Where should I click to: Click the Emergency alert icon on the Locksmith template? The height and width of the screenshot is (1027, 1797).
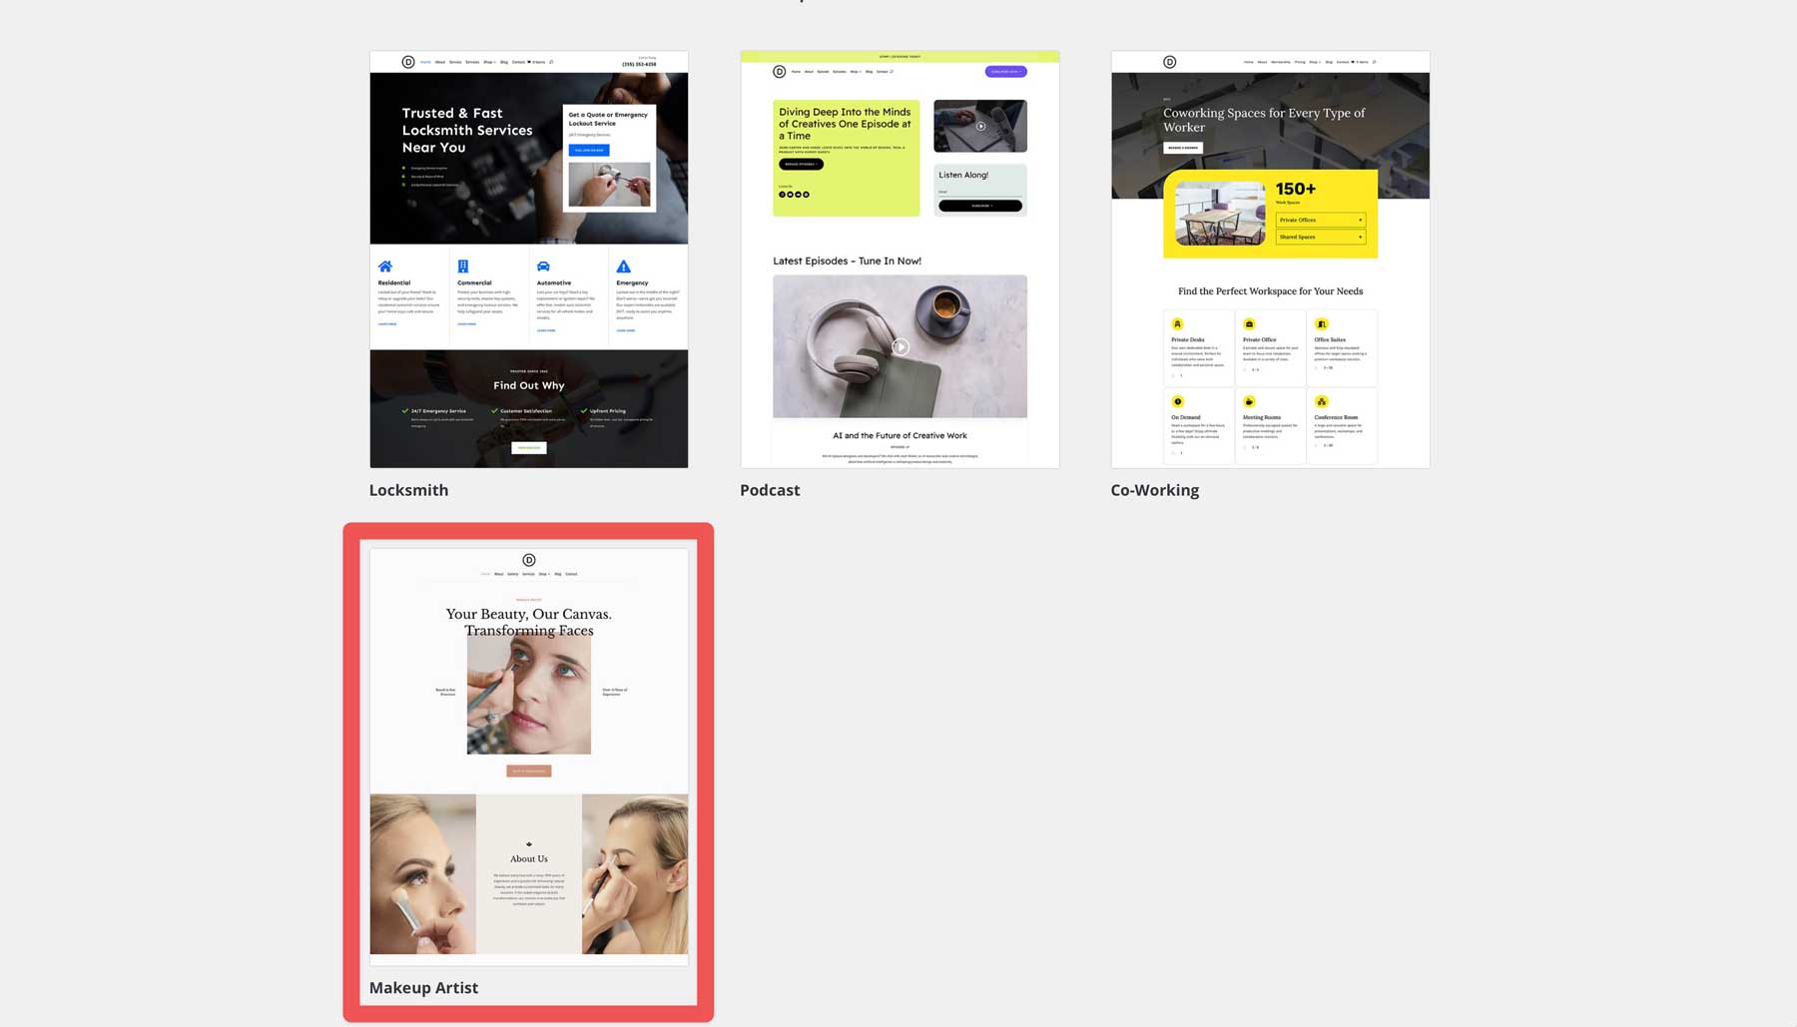623,266
